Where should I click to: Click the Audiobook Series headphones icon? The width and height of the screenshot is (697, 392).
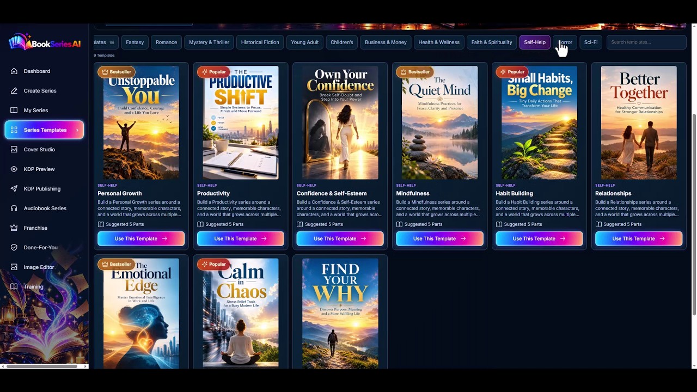pyautogui.click(x=14, y=209)
